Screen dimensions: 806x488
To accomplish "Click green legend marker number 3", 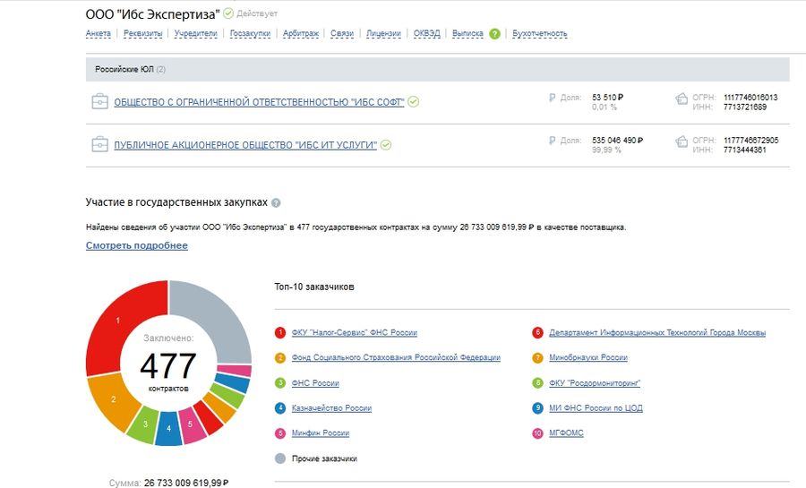I will tap(280, 383).
